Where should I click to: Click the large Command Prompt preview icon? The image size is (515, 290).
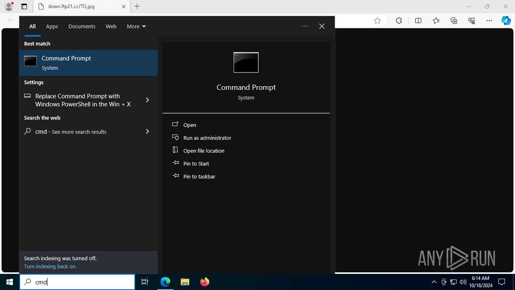pos(246,62)
